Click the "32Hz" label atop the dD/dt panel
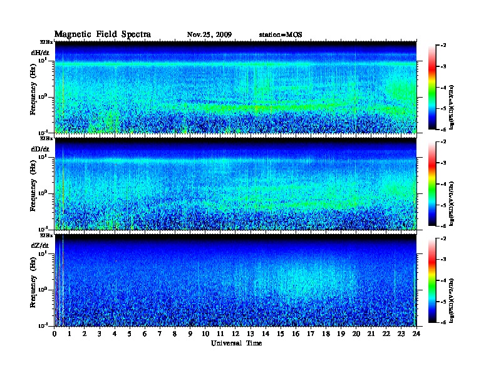The image size is (496, 383). 46,138
